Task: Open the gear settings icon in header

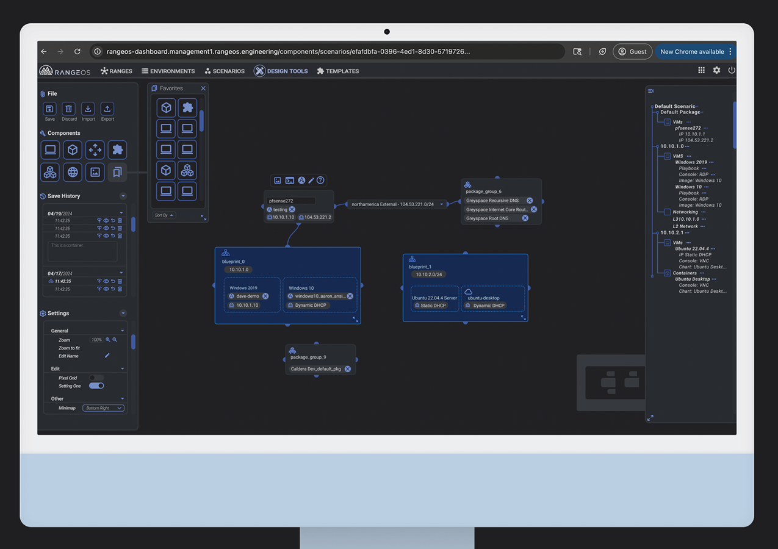Action: tap(716, 70)
